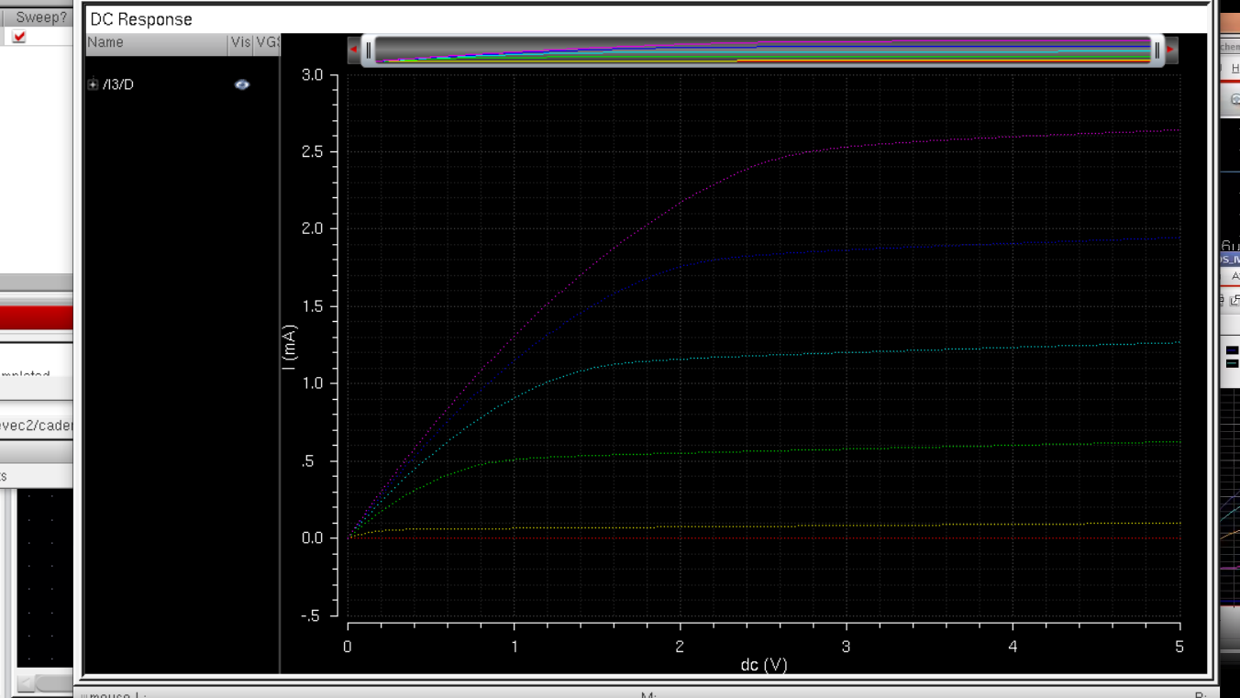Image resolution: width=1240 pixels, height=698 pixels.
Task: Select the /I3/D trace name
Action: click(118, 84)
